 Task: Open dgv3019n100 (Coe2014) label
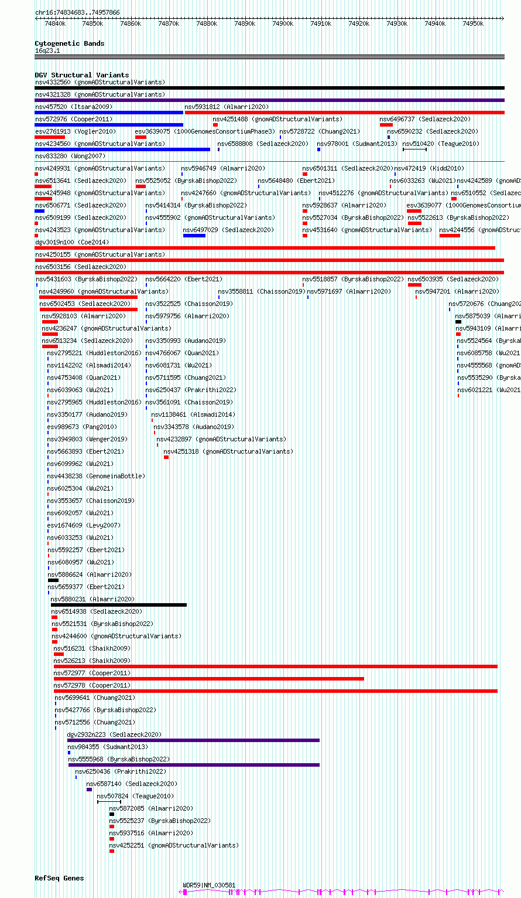click(x=72, y=242)
